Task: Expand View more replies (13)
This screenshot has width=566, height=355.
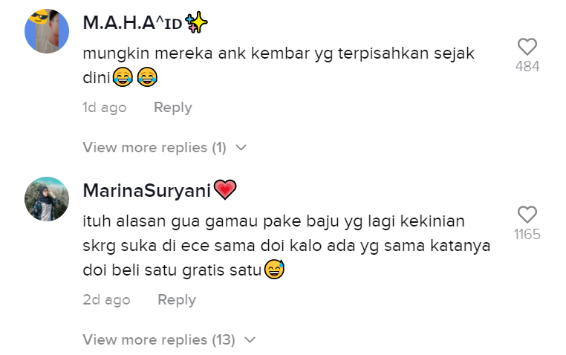Action: click(169, 340)
